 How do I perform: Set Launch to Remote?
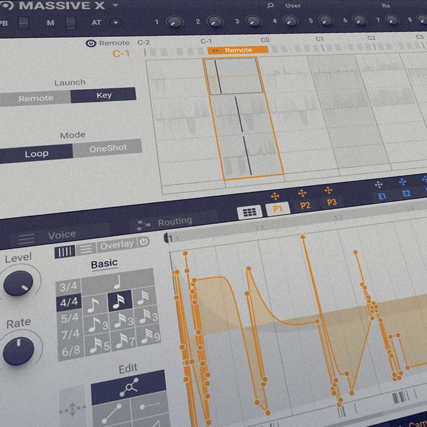(35, 98)
